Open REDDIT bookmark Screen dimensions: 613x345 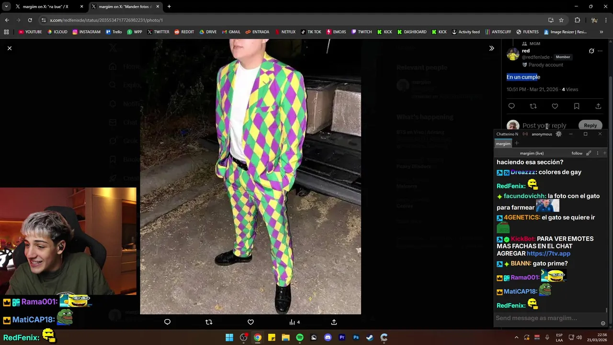click(184, 32)
